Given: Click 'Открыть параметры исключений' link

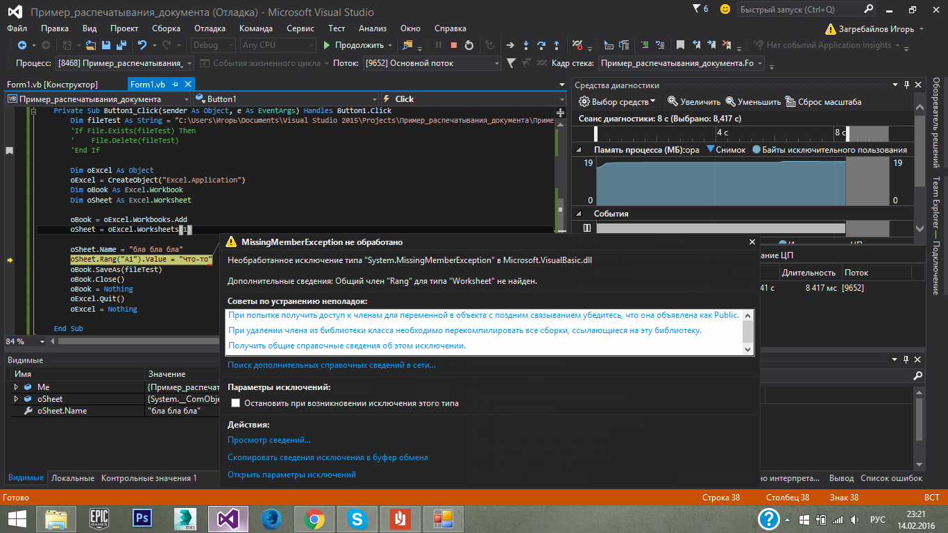Looking at the screenshot, I should [x=291, y=475].
